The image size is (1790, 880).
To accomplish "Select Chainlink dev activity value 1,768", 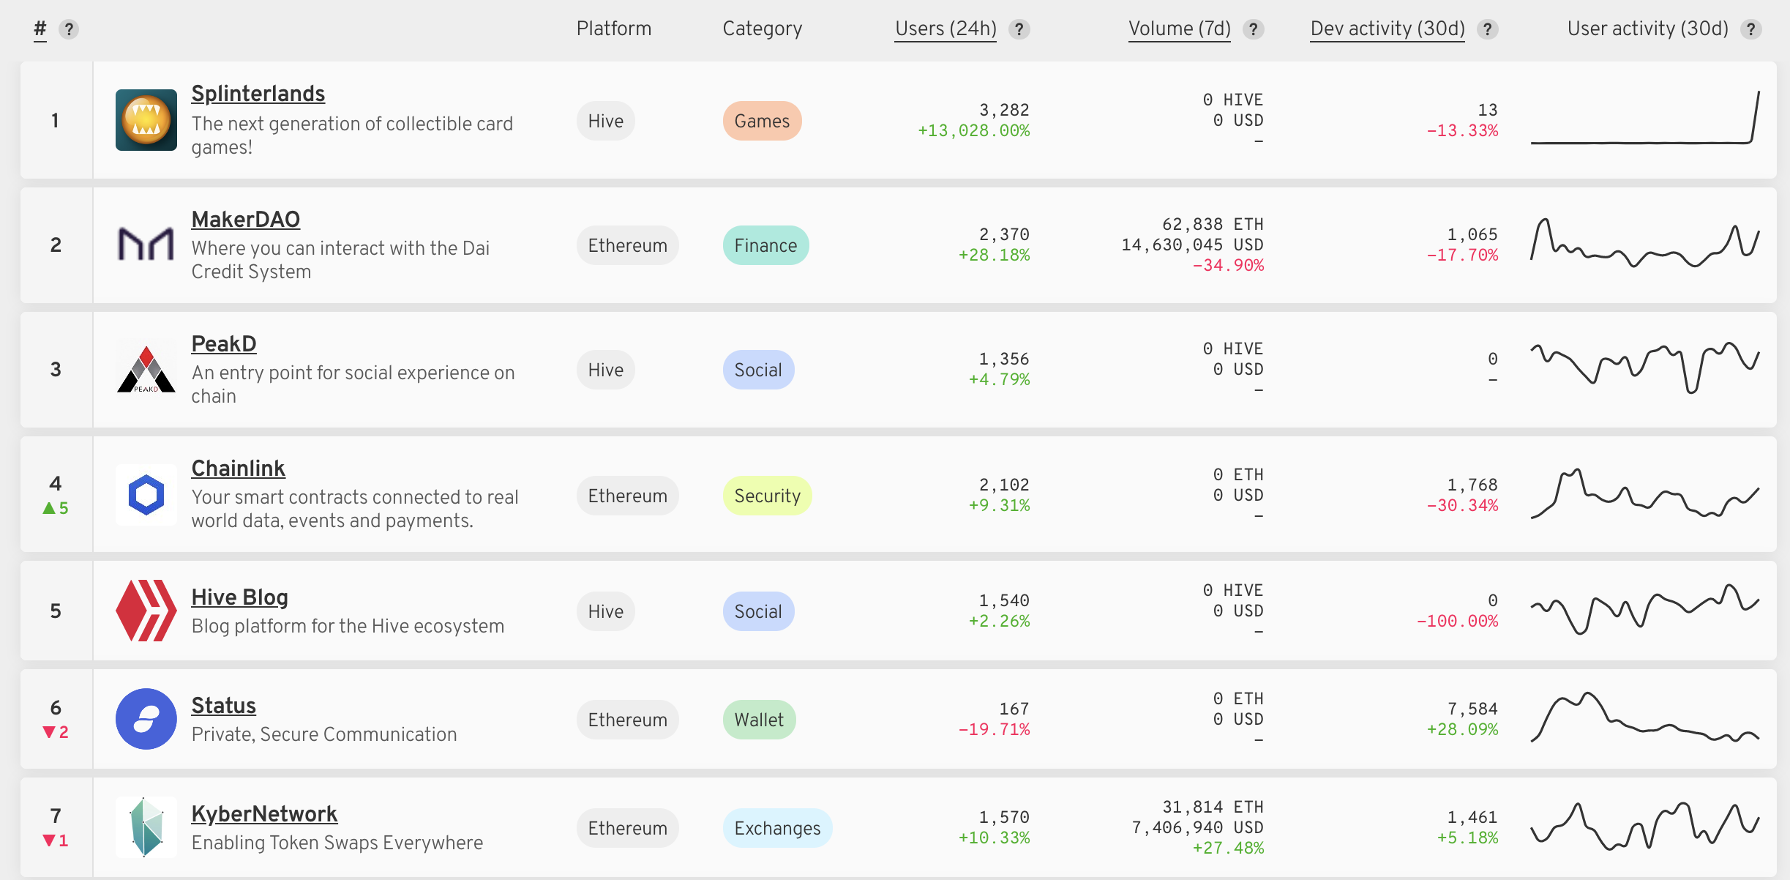I will pyautogui.click(x=1473, y=485).
